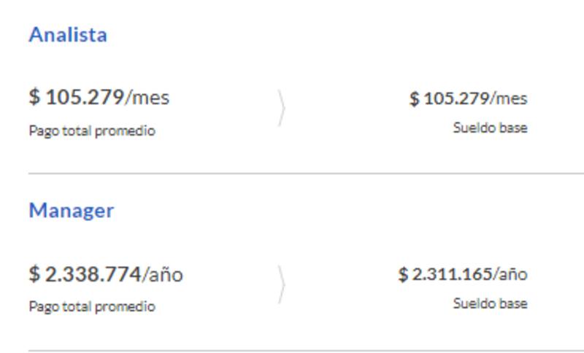Viewport: 584px width, 353px height.
Task: Click Manager's 2.338.774 total pay figure
Action: (x=93, y=274)
